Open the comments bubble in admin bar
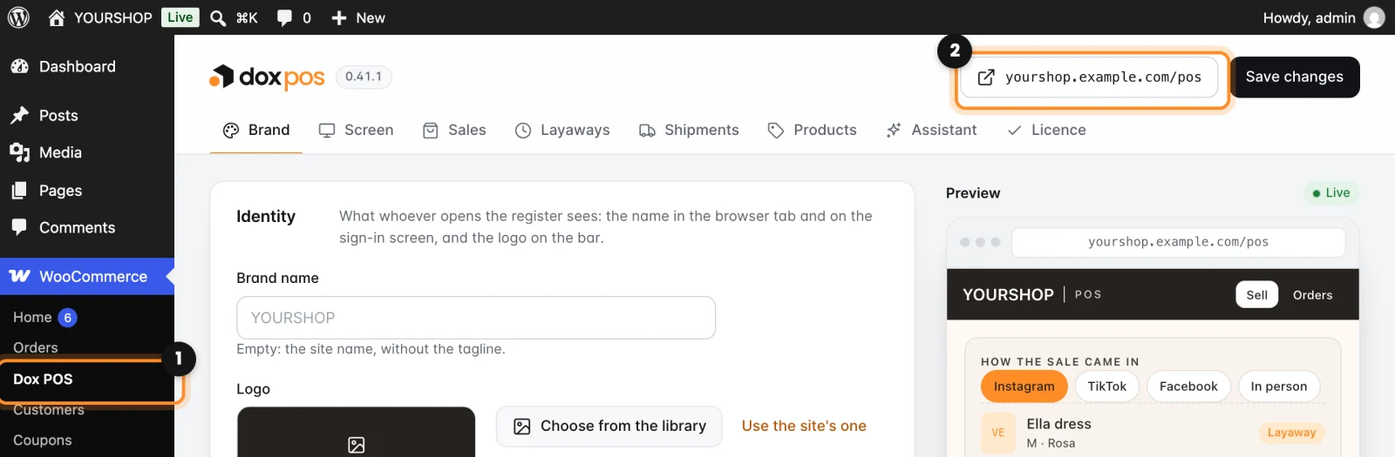Viewport: 1395px width, 457px height. (294, 17)
